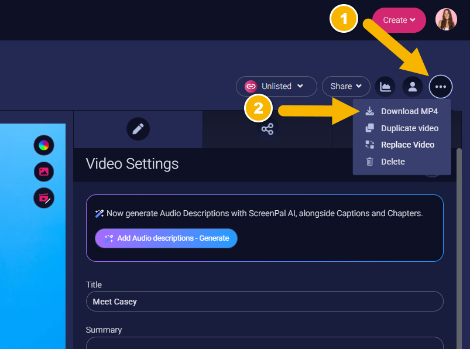
Task: Click the viewer person icon button
Action: point(412,87)
